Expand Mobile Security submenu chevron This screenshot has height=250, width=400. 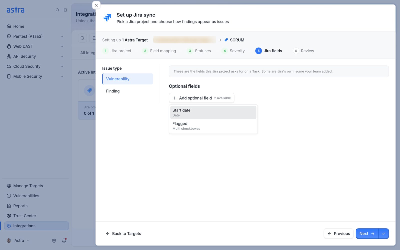coord(62,76)
